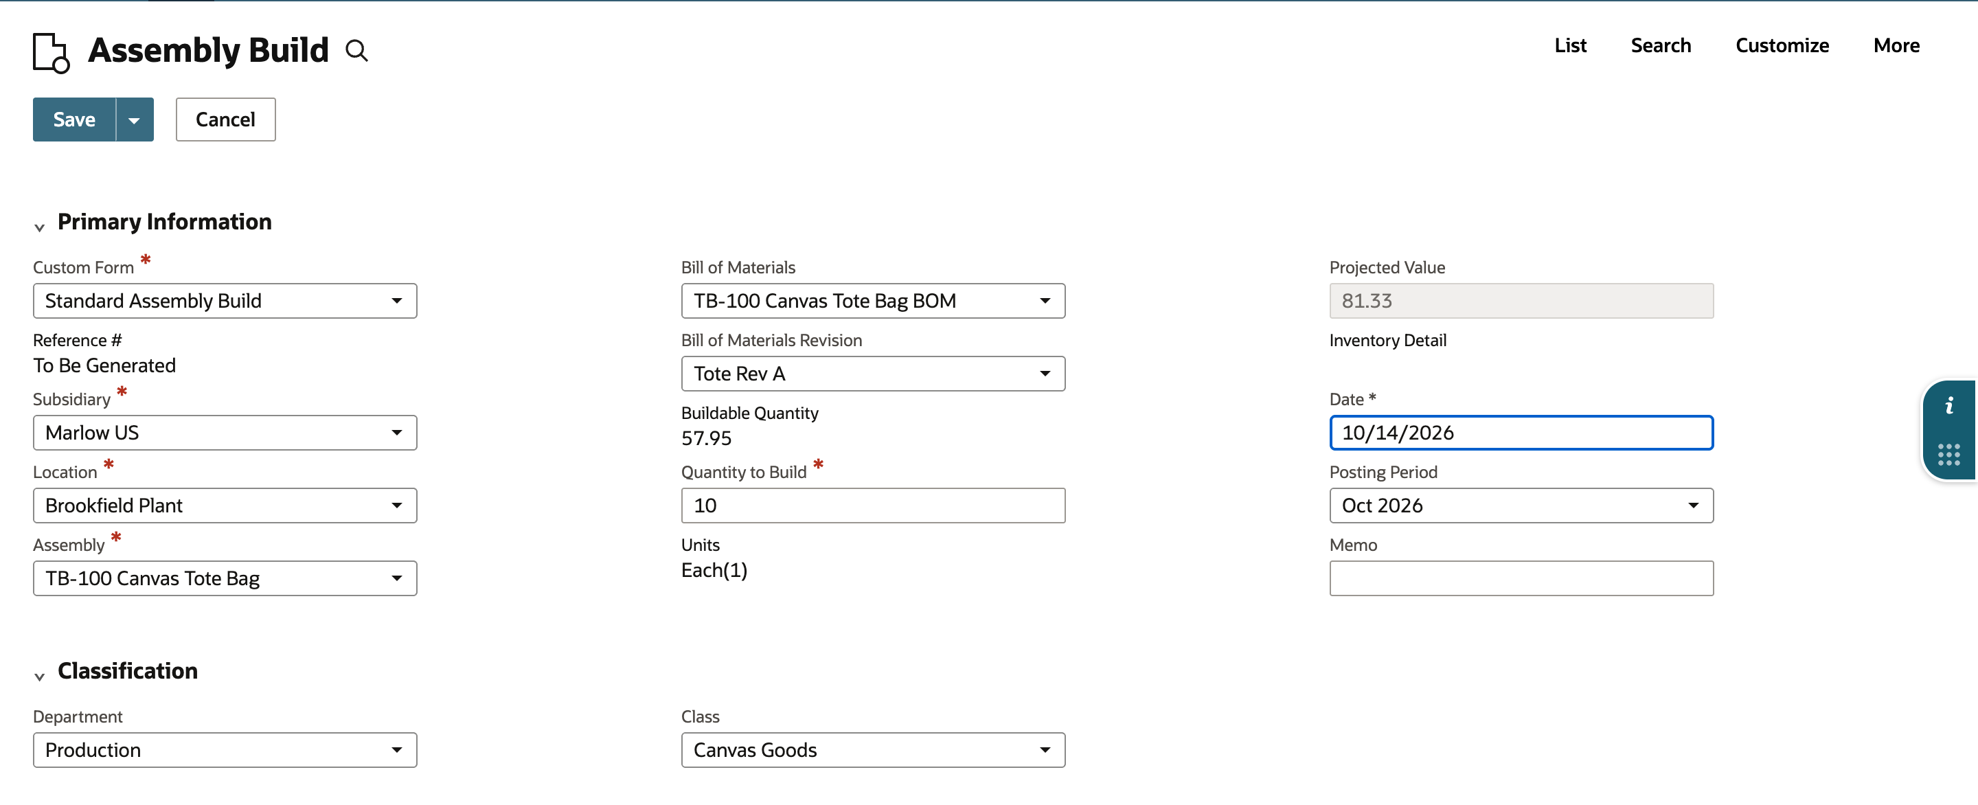
Task: Open the Posting Period dropdown
Action: 1521,506
